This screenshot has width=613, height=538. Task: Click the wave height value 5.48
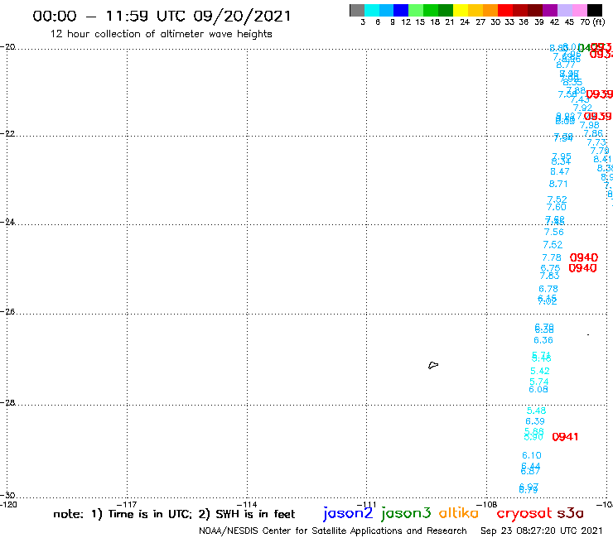pyautogui.click(x=537, y=411)
